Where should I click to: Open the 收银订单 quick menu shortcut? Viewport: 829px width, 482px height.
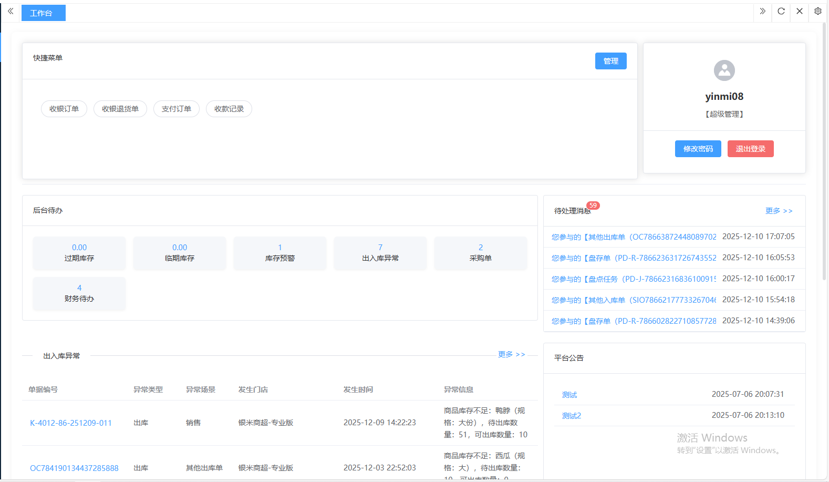click(64, 109)
